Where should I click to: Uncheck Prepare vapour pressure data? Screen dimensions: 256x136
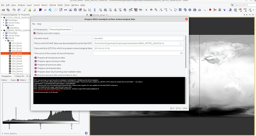(x=36, y=61)
